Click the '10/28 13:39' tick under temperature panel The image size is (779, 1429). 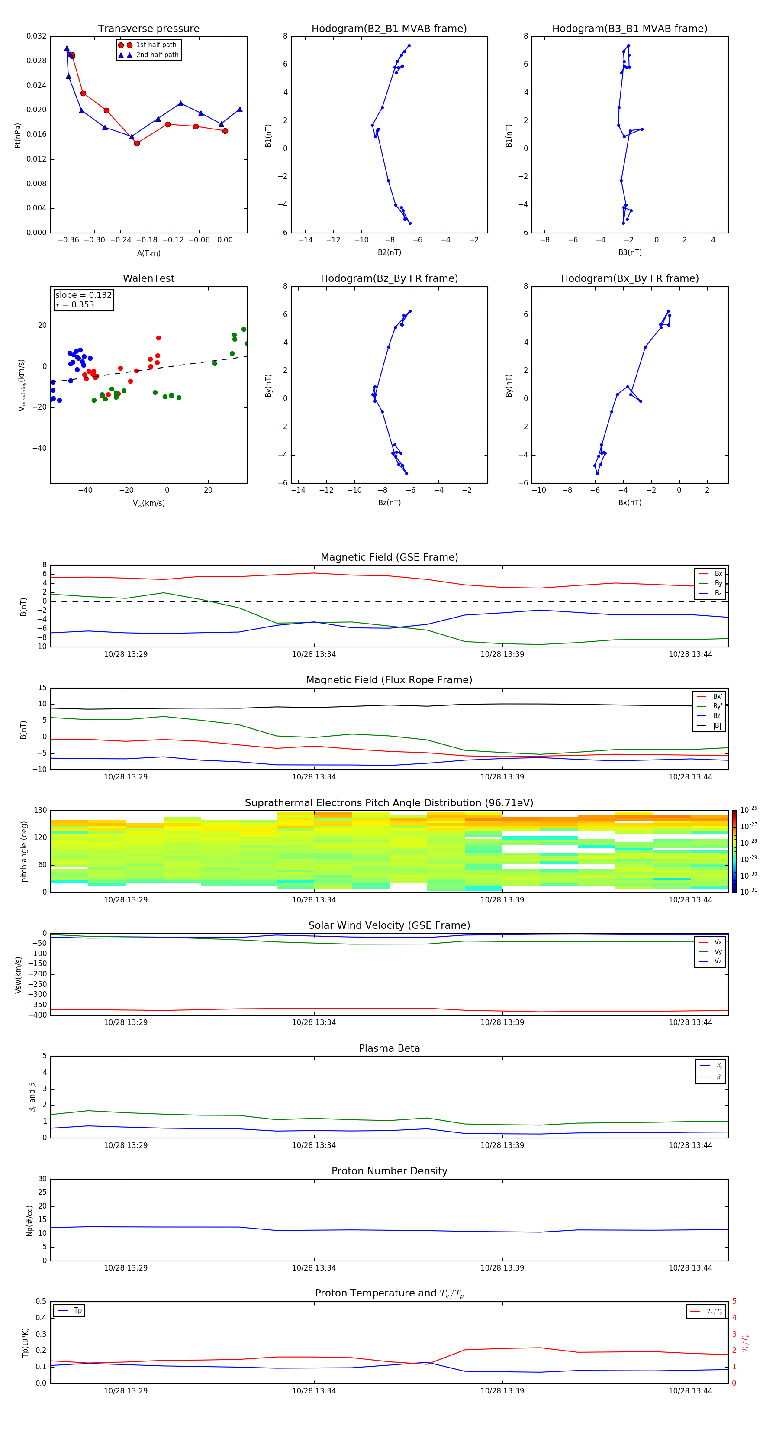502,1391
